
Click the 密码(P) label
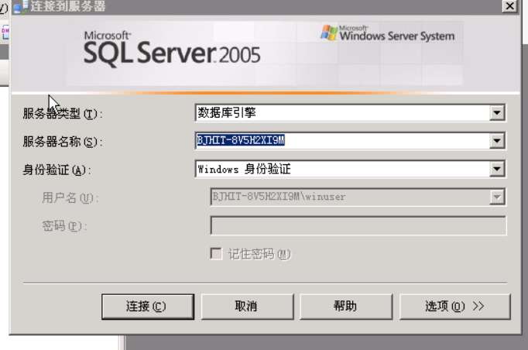64,225
